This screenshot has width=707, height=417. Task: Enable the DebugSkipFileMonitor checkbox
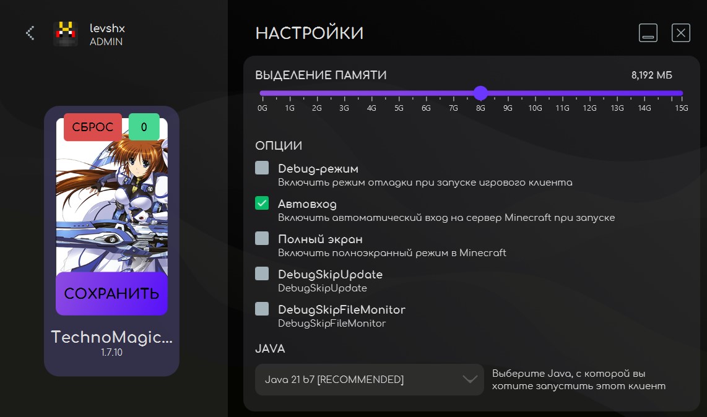click(x=261, y=309)
